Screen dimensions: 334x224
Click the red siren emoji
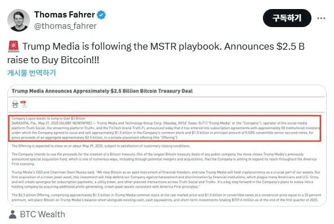point(14,46)
